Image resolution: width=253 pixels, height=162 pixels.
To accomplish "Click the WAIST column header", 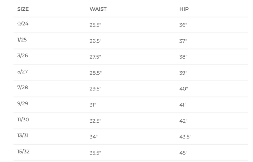I will [x=98, y=9].
